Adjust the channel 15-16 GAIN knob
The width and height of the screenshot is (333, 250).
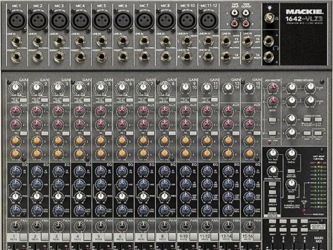point(250,87)
